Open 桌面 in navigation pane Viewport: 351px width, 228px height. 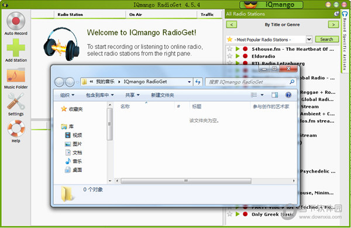(x=74, y=170)
